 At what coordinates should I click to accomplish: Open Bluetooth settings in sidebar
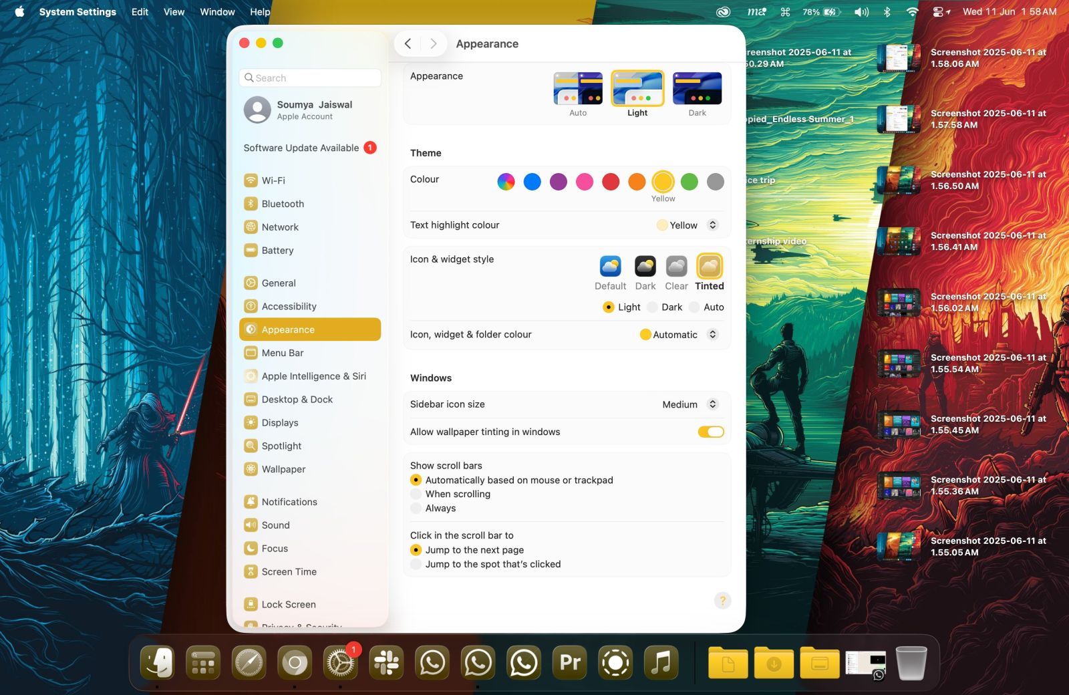pyautogui.click(x=310, y=204)
